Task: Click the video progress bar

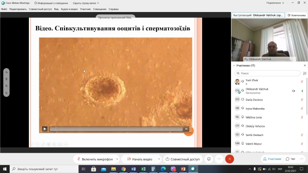Action: (x=116, y=129)
